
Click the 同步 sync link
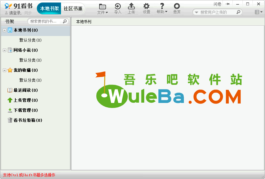click(28, 13)
